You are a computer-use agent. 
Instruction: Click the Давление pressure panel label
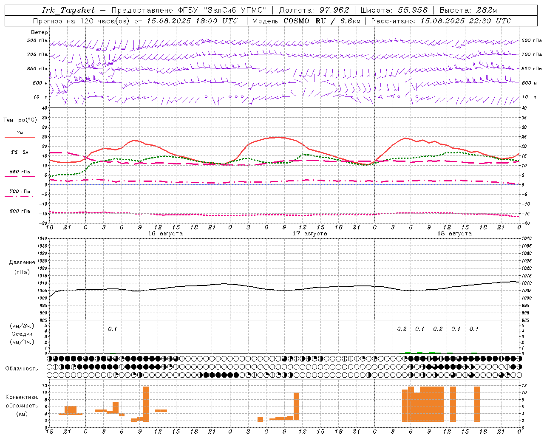pyautogui.click(x=22, y=263)
